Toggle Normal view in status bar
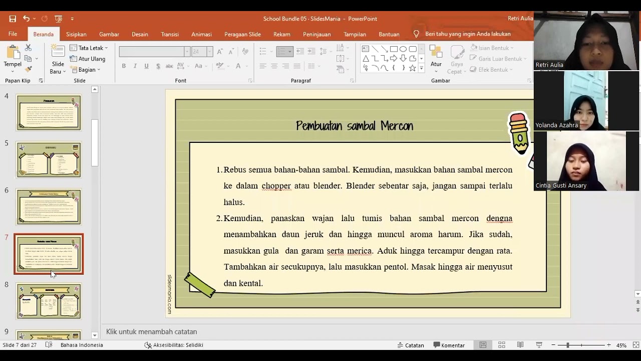 click(483, 345)
